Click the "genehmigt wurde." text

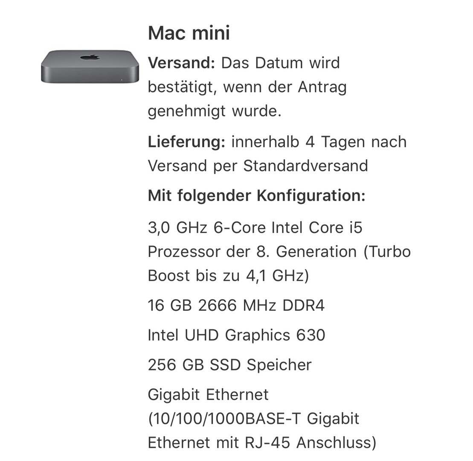pyautogui.click(x=214, y=111)
